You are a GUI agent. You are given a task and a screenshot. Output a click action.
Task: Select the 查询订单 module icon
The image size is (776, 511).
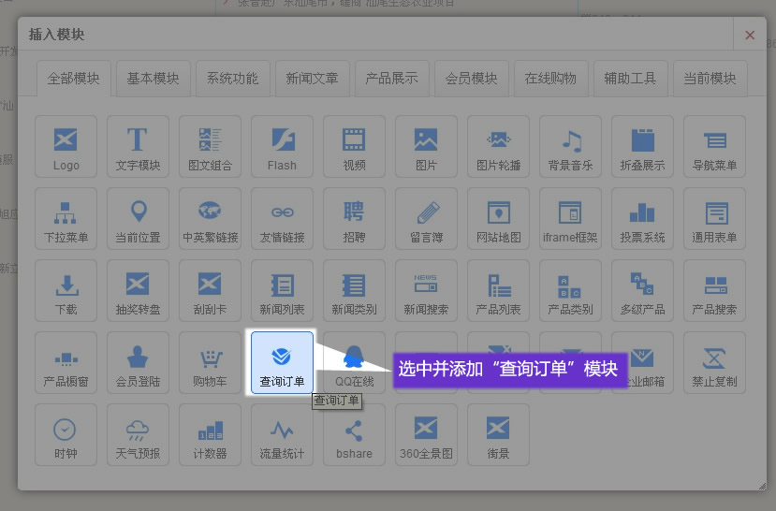tap(282, 361)
